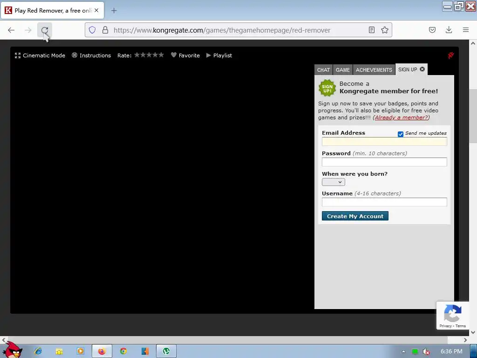Viewport: 477px width, 358px height.
Task: Reload the Kongregate page
Action: pos(45,30)
